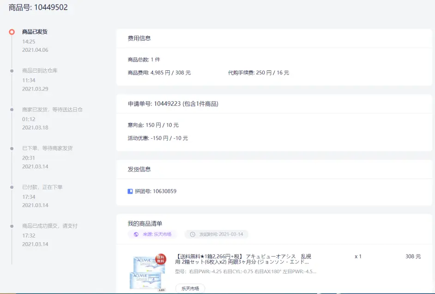Click the 商品已发货 status text
The height and width of the screenshot is (294, 435).
pos(35,31)
